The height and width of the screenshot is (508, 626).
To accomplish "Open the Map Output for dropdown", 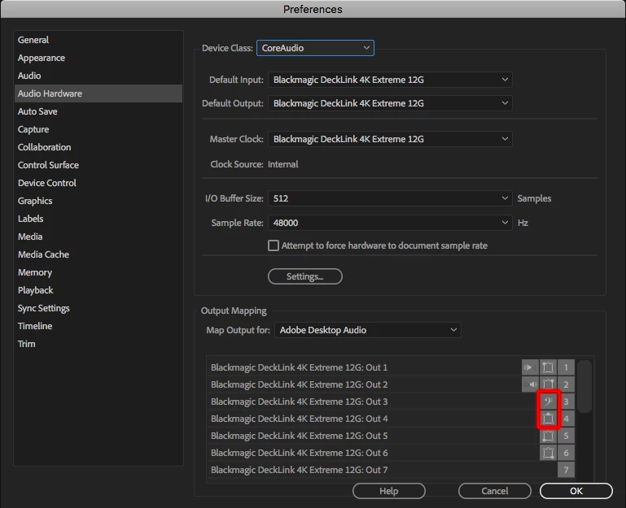I will (368, 330).
